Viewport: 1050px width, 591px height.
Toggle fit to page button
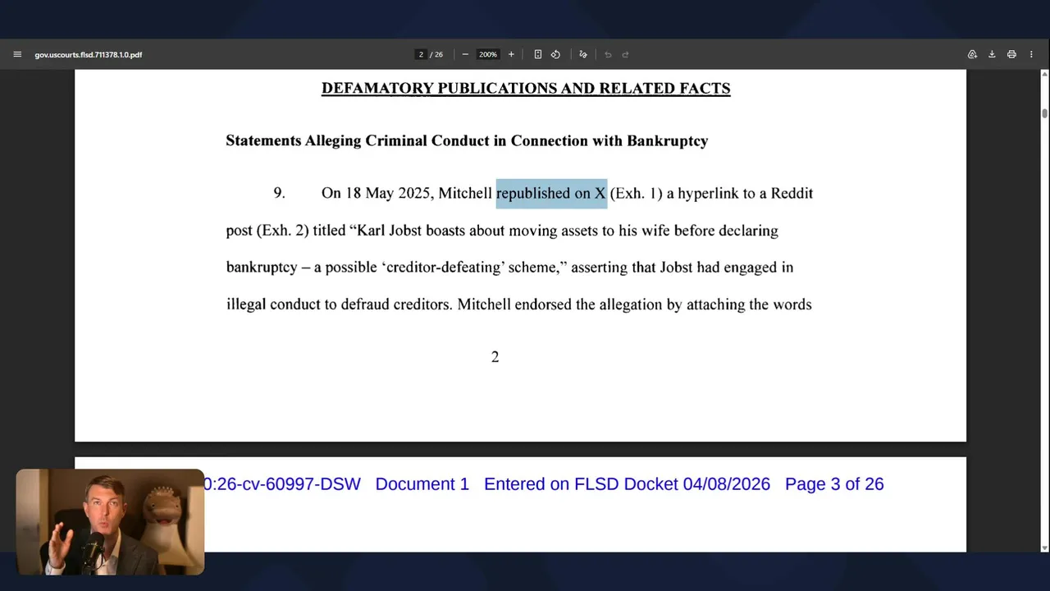(538, 54)
